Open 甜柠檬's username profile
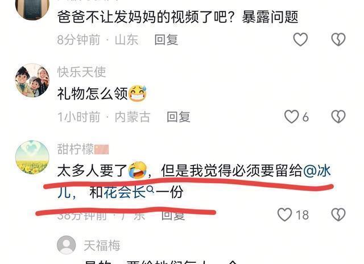 click(76, 149)
